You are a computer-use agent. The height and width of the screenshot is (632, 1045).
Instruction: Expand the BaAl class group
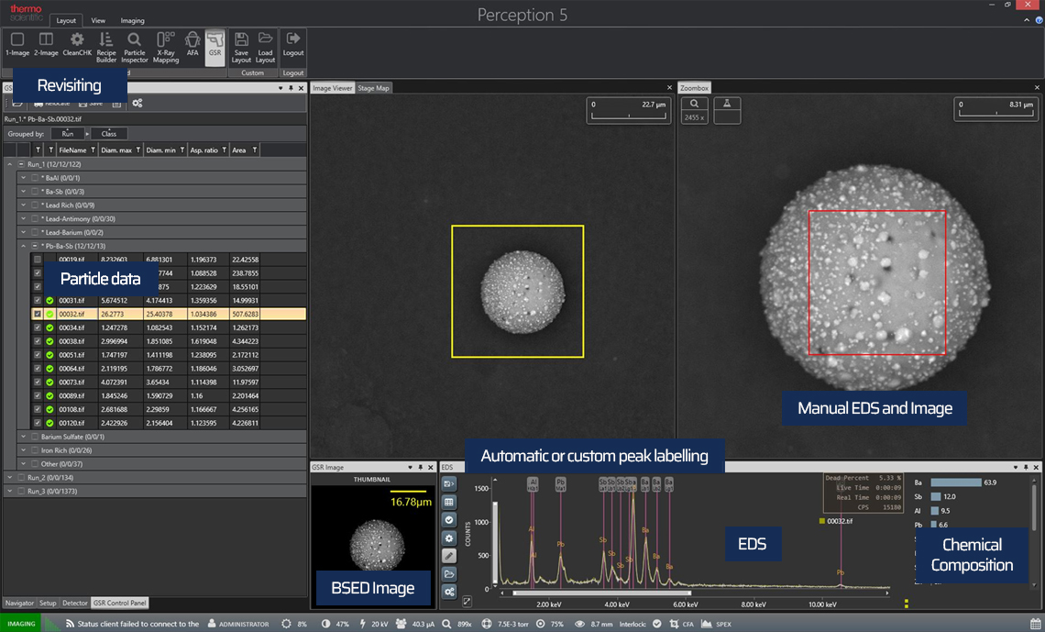[23, 178]
